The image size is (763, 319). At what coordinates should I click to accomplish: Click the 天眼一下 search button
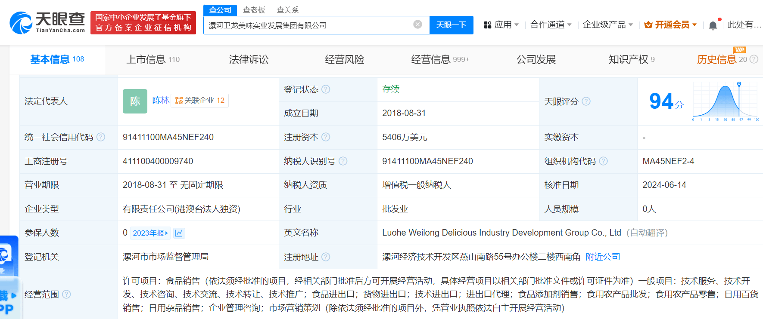[451, 25]
